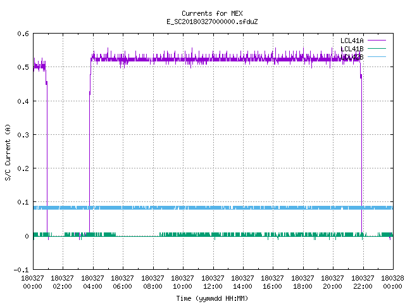This screenshot has height=304, width=405.
Task: Click the '180327 22:00' x-axis tick label
Action: click(x=363, y=282)
